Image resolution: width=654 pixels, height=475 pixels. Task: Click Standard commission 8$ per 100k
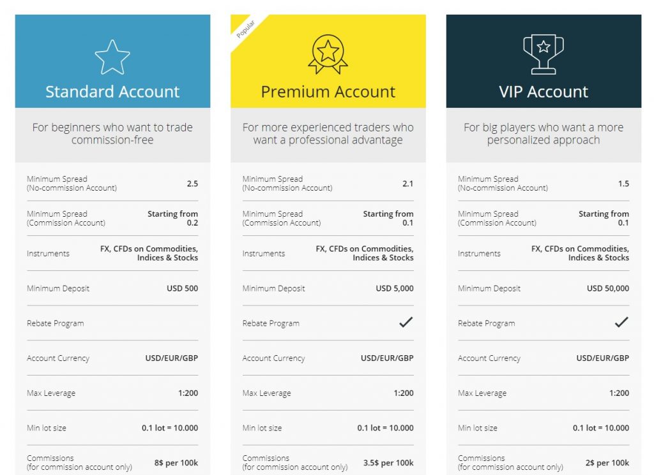tap(176, 463)
